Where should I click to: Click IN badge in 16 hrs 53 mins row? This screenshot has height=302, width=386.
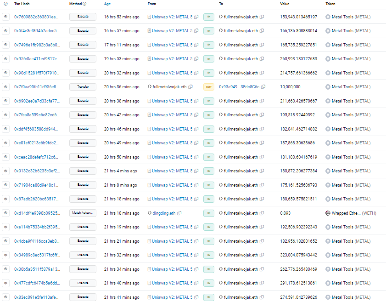209,17
